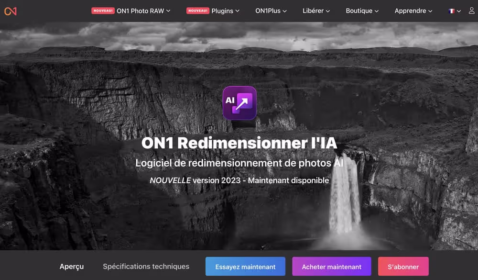This screenshot has height=280, width=478.
Task: Click the ON1 logo in the header
Action: click(11, 11)
